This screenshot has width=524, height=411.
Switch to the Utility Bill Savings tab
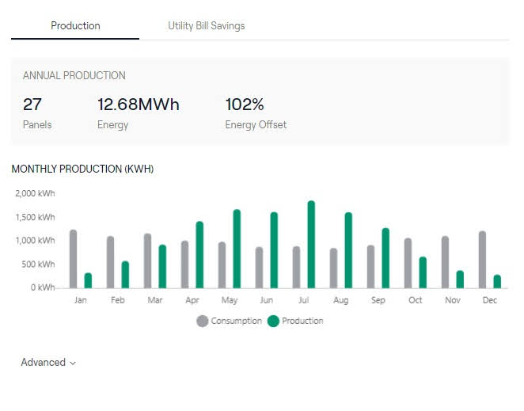[x=206, y=26]
